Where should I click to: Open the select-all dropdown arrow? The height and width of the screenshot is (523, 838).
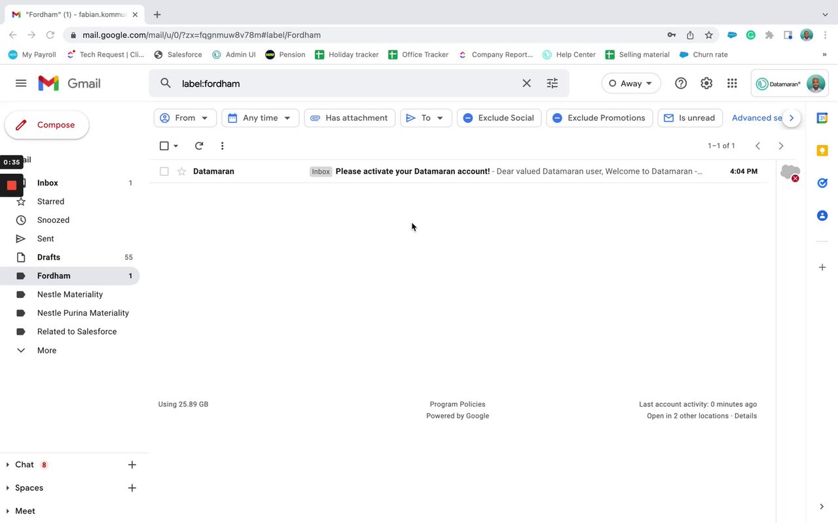click(x=175, y=146)
